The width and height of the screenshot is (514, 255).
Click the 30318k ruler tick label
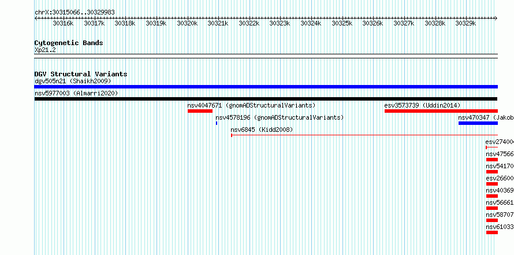125,23
